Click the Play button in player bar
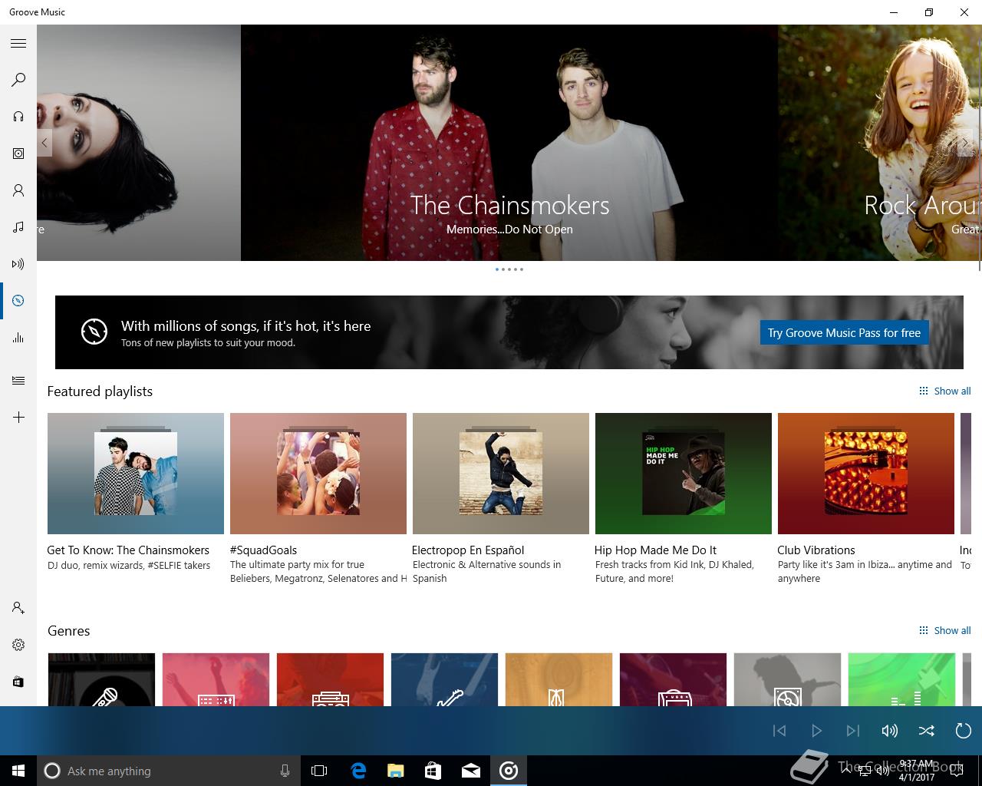This screenshot has width=982, height=786. [x=816, y=731]
